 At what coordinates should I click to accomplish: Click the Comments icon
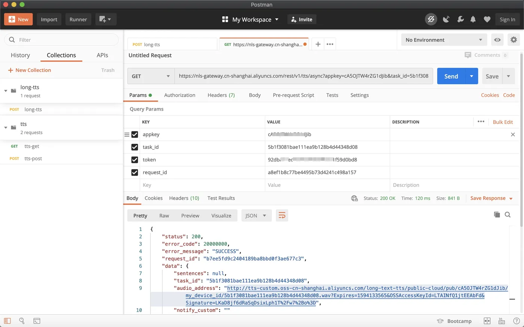[x=468, y=55]
